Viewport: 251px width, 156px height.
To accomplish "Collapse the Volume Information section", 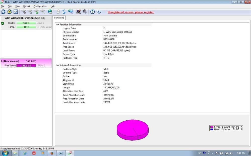I will point(58,65).
